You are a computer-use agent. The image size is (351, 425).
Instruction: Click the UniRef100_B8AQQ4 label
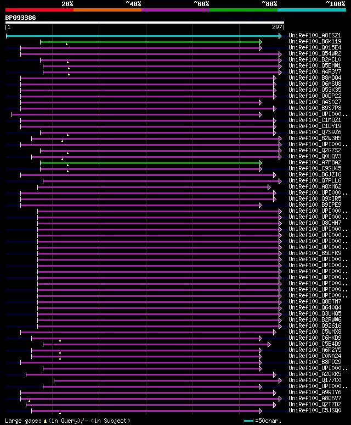(315, 78)
